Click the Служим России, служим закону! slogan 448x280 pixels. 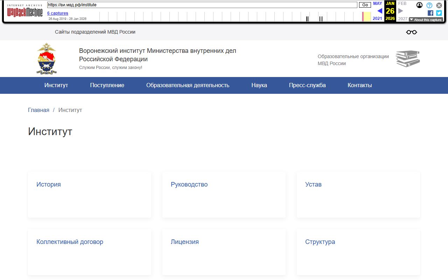point(111,68)
